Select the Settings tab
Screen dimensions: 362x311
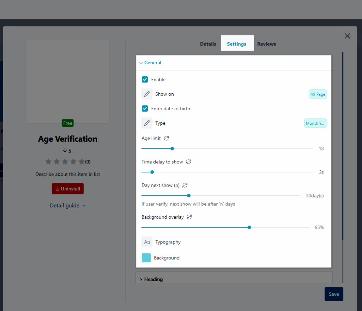(x=237, y=44)
